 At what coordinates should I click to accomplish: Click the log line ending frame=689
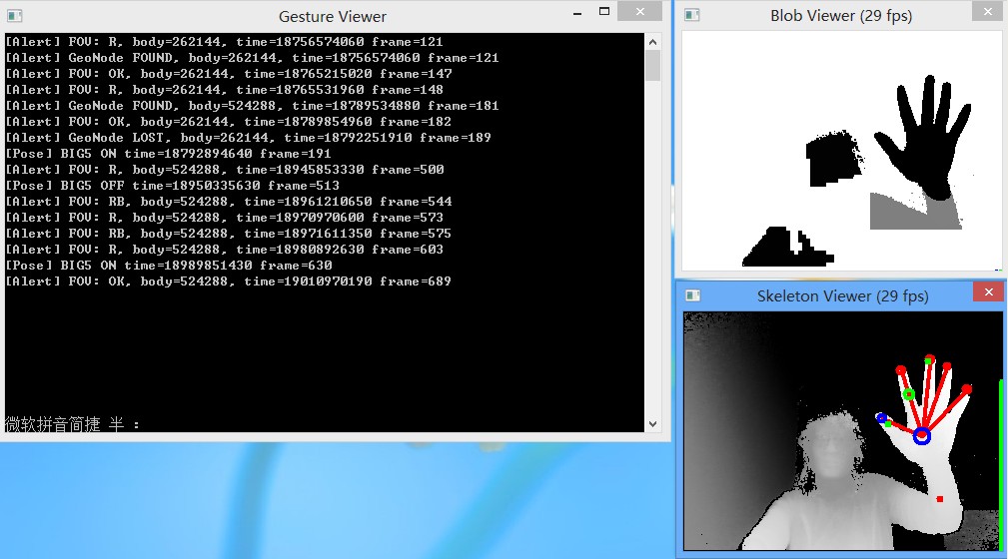click(x=228, y=281)
